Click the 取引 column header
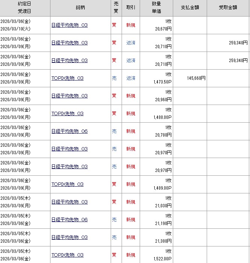This screenshot has height=263, width=250. pos(131,8)
